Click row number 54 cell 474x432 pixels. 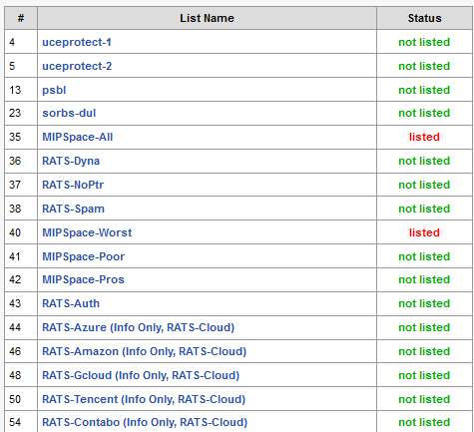click(21, 422)
